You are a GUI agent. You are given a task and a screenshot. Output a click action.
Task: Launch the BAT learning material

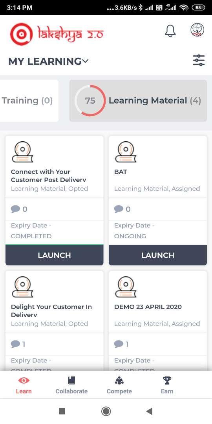158,255
